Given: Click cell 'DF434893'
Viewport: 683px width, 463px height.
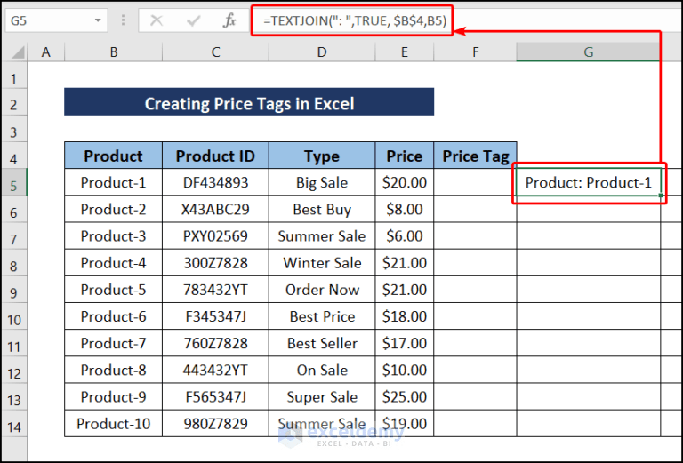Looking at the screenshot, I should pyautogui.click(x=215, y=182).
